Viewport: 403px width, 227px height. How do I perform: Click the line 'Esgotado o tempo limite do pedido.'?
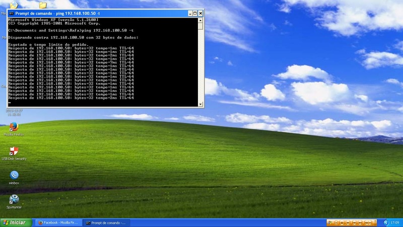coord(48,45)
